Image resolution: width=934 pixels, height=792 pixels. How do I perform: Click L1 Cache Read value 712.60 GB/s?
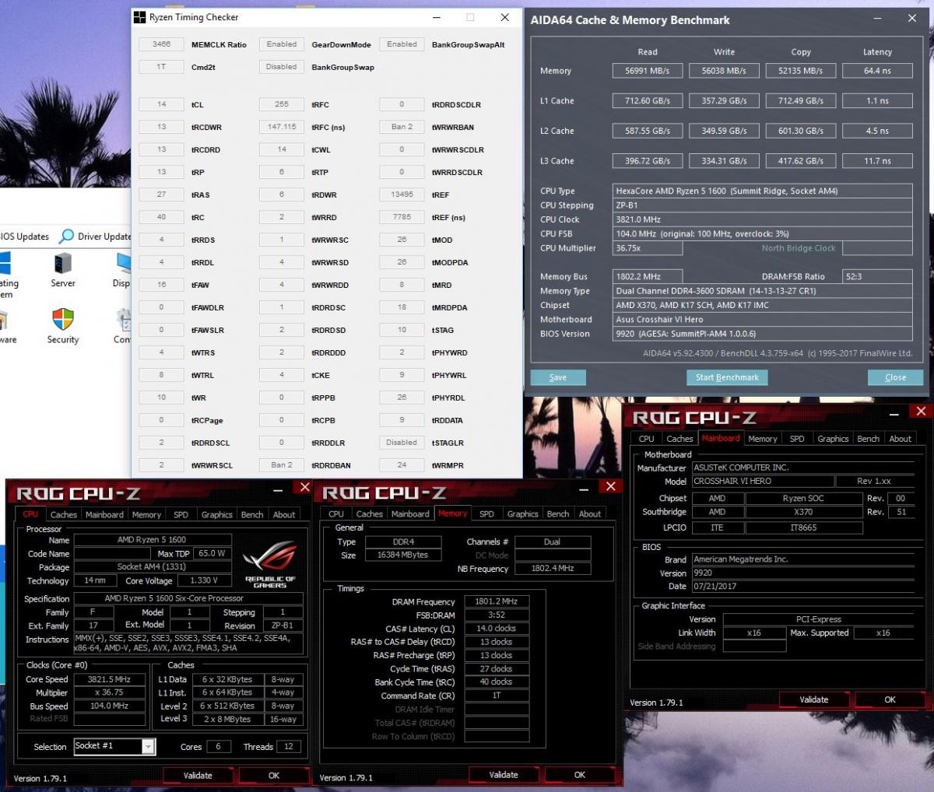(x=648, y=101)
